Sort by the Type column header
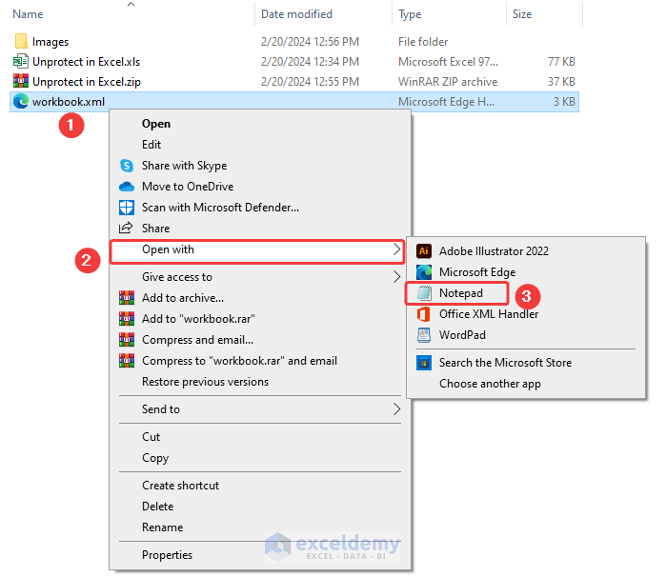Viewport: 666px width, 577px height. pos(410,14)
